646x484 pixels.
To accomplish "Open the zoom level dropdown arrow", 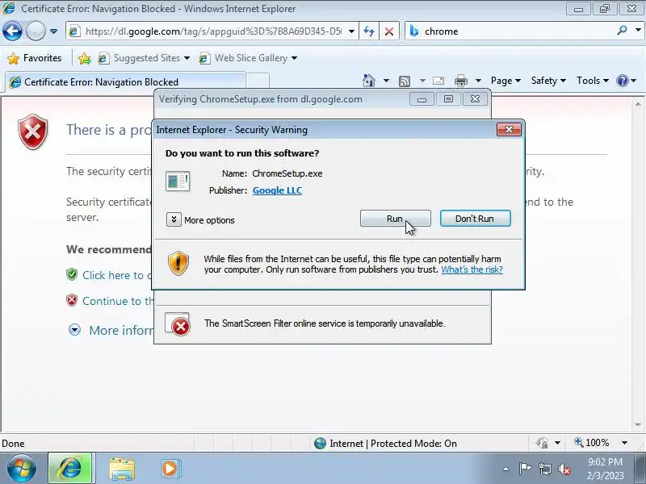I will (x=624, y=443).
